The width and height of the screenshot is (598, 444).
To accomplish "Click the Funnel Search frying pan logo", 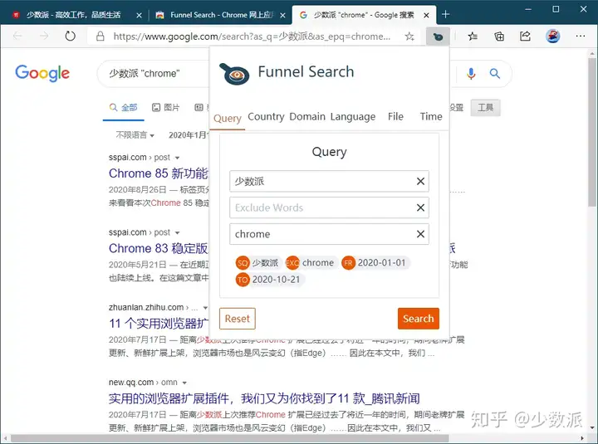I will tap(234, 74).
